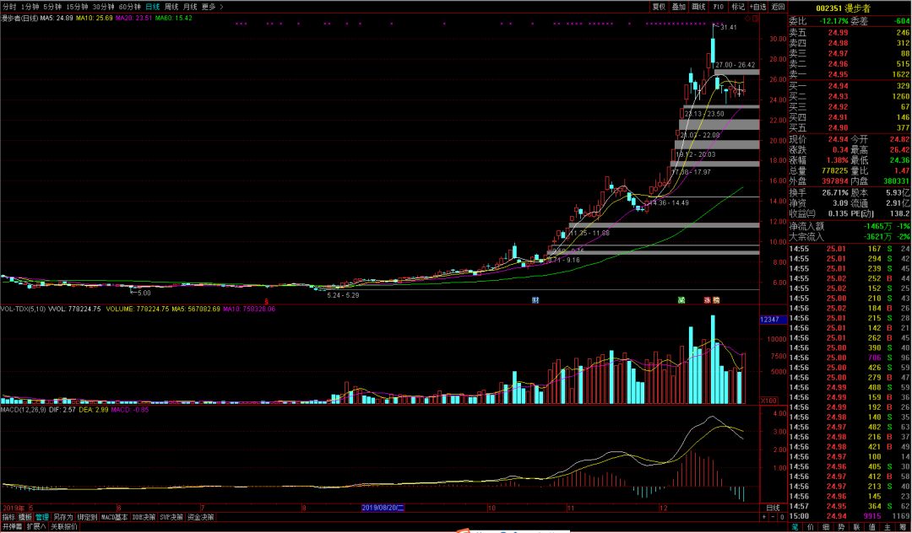Select the 价 price tab
912x533 pixels.
coord(811,527)
